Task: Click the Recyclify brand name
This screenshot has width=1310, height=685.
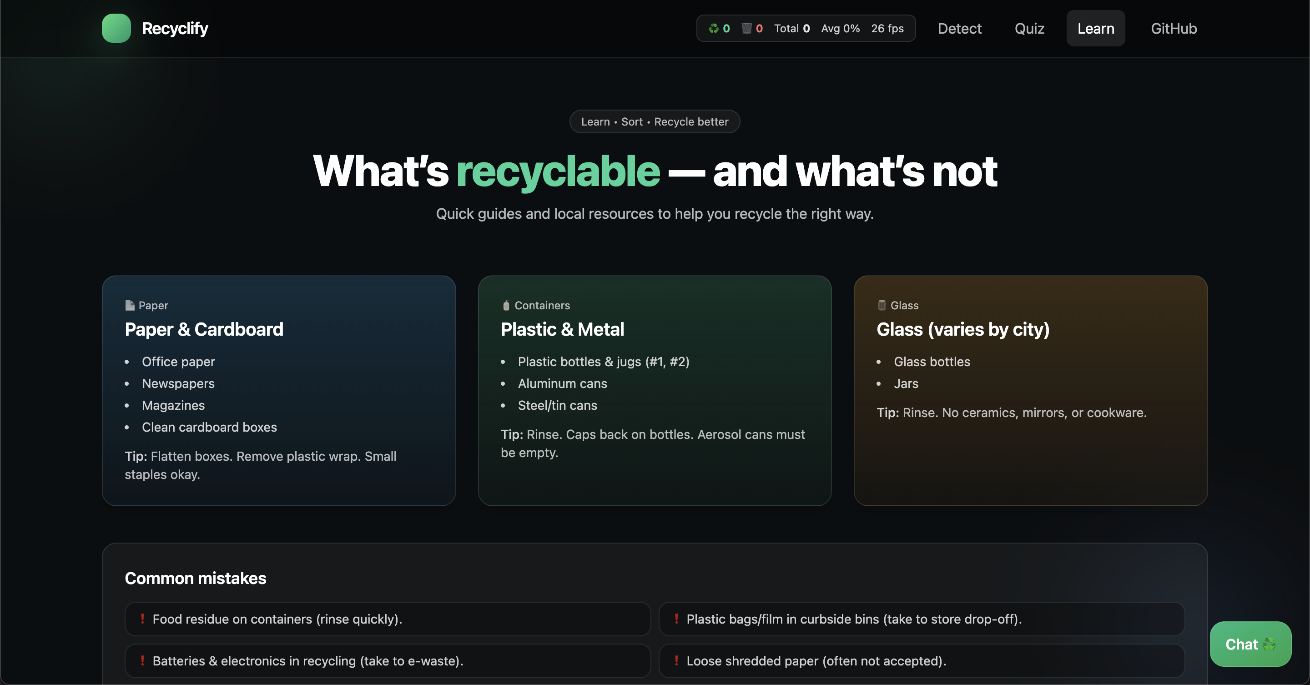Action: [x=175, y=29]
